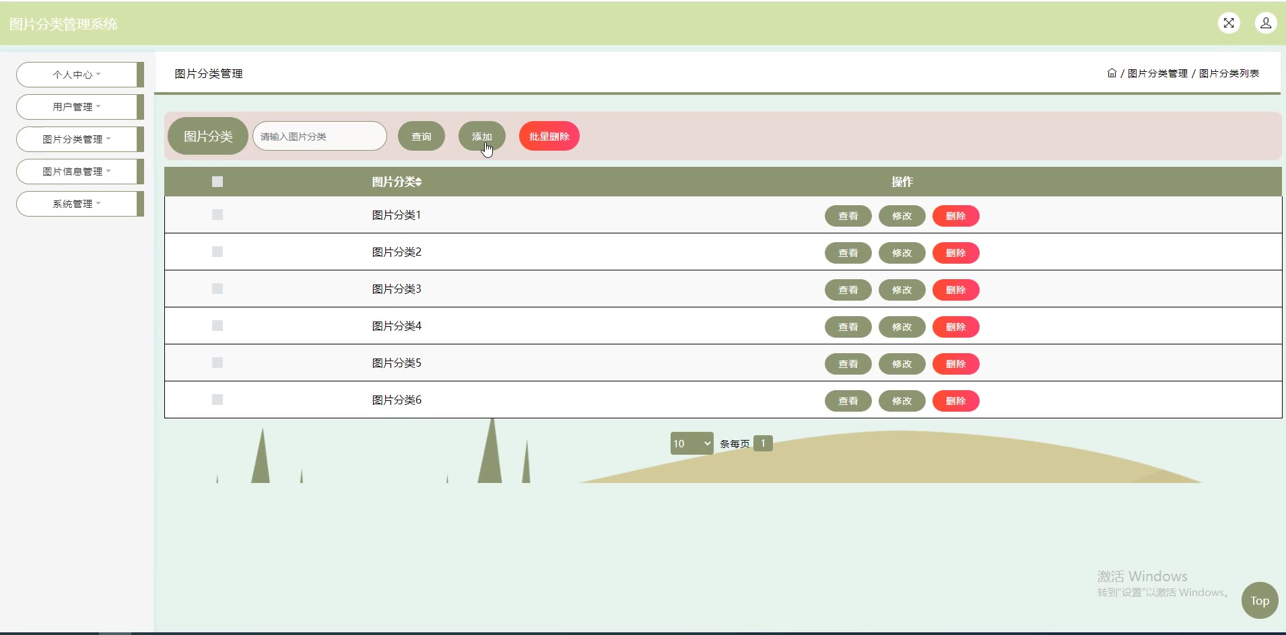Delete 图片分类4 row
The width and height of the screenshot is (1286, 635).
[956, 327]
